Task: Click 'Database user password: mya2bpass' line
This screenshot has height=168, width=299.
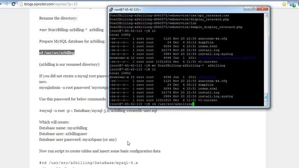Action: [78, 140]
